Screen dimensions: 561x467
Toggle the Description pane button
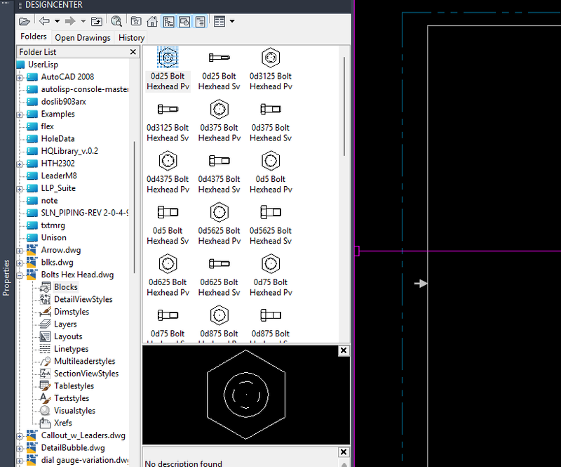[201, 21]
